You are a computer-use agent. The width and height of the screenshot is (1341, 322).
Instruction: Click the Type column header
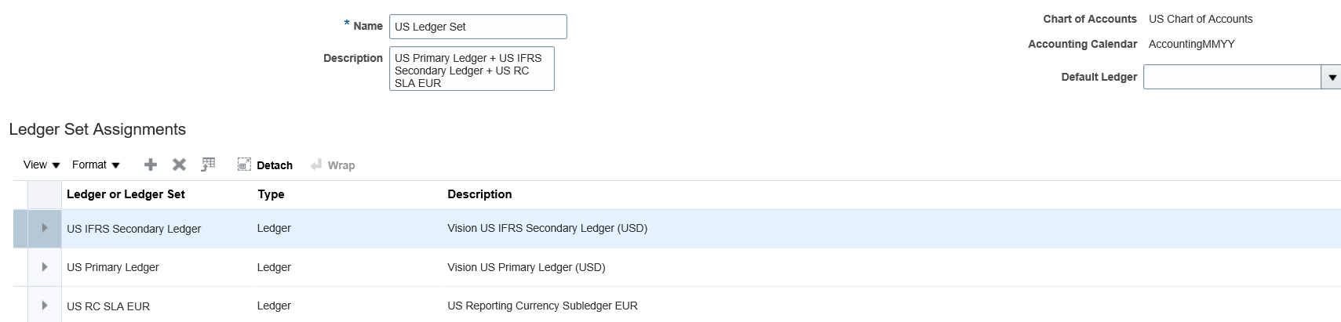coord(271,194)
